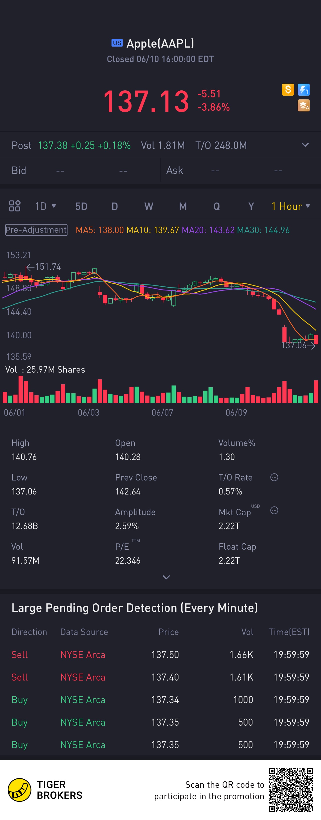The height and width of the screenshot is (820, 321).
Task: Tap the US market flag badge
Action: pos(117,43)
